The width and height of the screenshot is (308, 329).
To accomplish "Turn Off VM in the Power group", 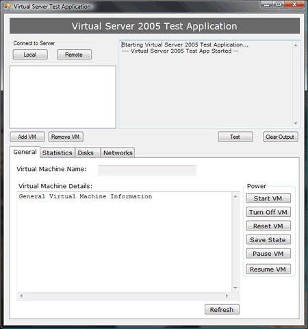I will (x=268, y=212).
